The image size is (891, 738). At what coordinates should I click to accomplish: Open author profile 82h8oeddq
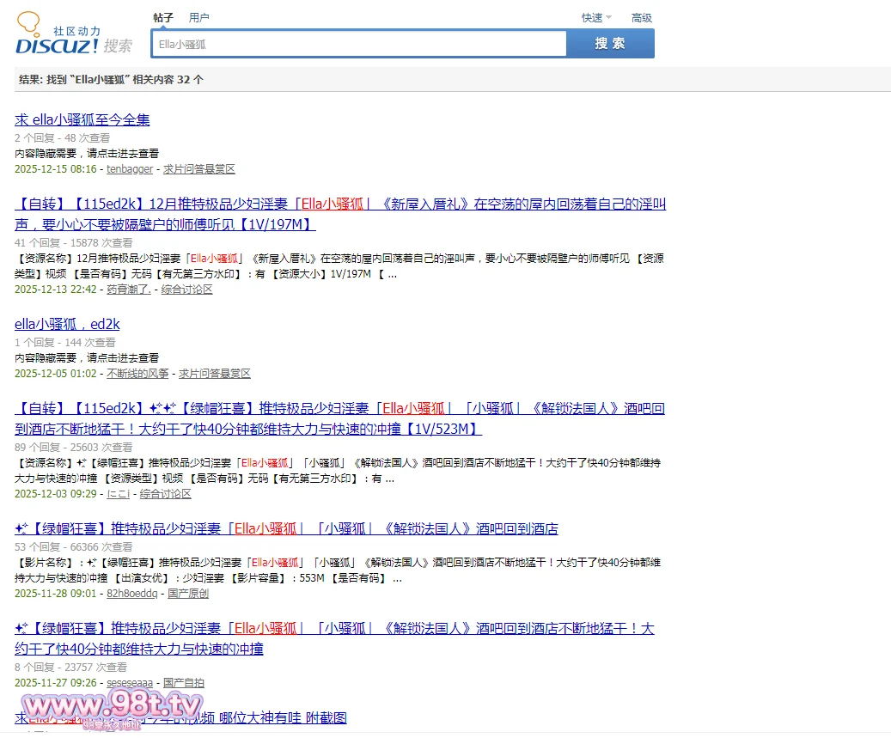point(131,594)
